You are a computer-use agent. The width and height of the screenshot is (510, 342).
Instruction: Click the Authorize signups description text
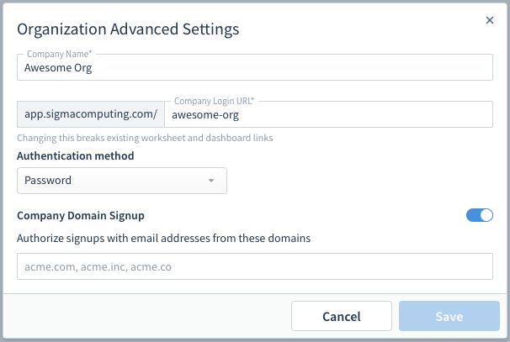click(163, 239)
